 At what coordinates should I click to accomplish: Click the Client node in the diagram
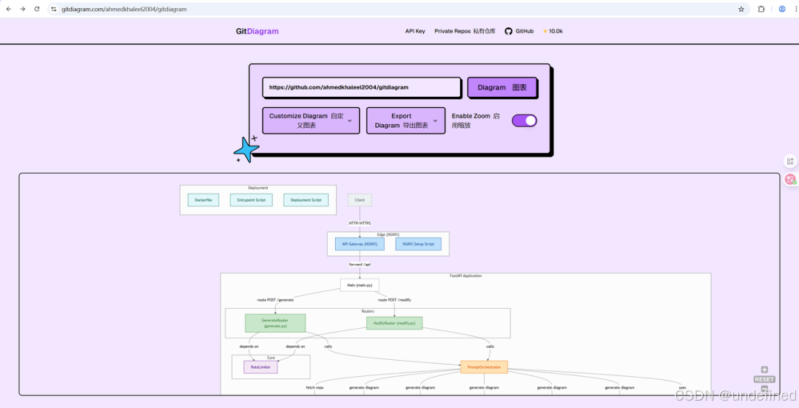pyautogui.click(x=360, y=200)
